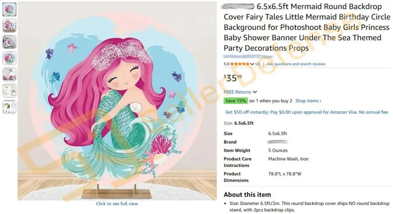Viewport: 393px width, 214px height.
Task: Open the (4) ratings count link
Action: click(258, 64)
